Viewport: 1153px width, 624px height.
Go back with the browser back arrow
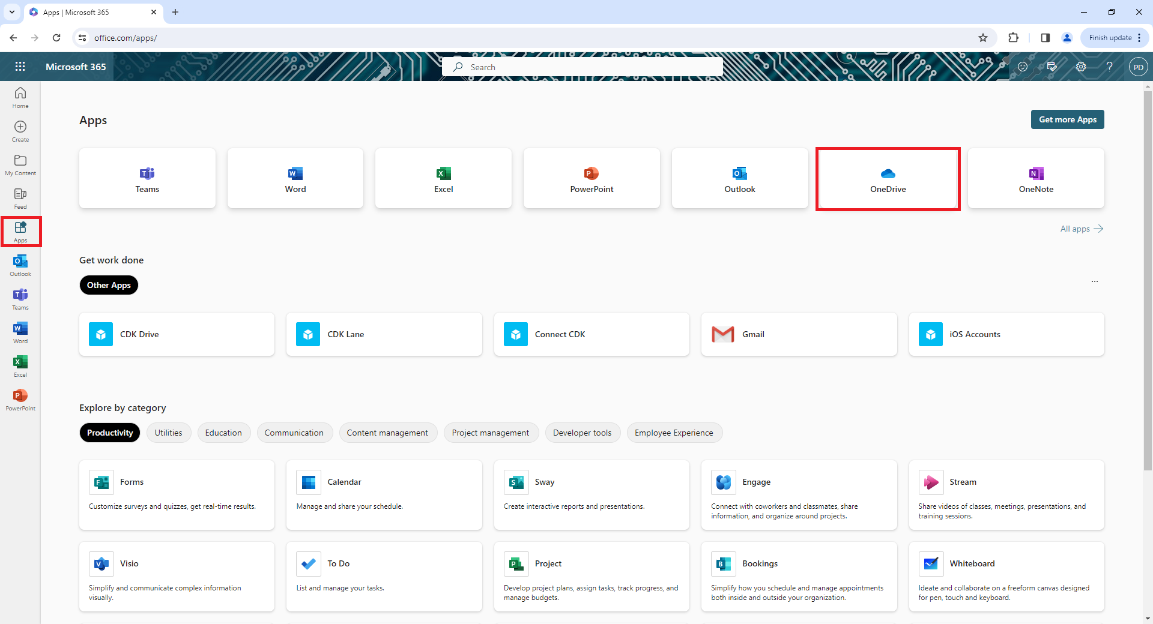[13, 38]
